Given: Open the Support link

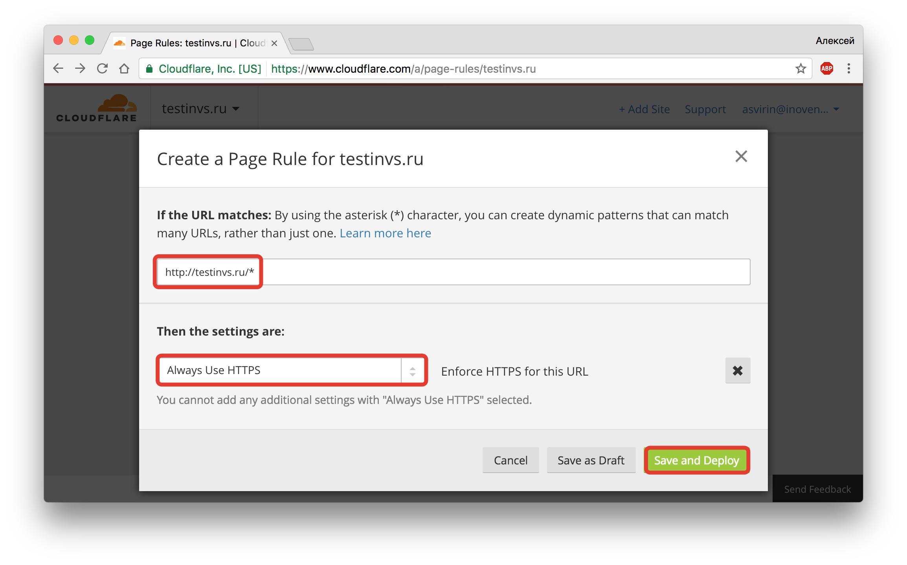Looking at the screenshot, I should click(705, 109).
